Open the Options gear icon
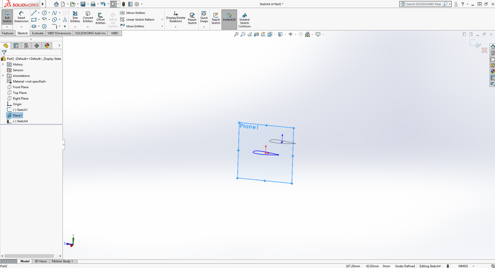Viewport: 495px width, 268px height. pyautogui.click(x=137, y=4)
